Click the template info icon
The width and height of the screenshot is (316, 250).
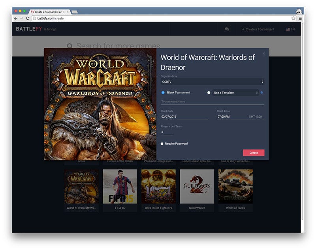coord(262,92)
